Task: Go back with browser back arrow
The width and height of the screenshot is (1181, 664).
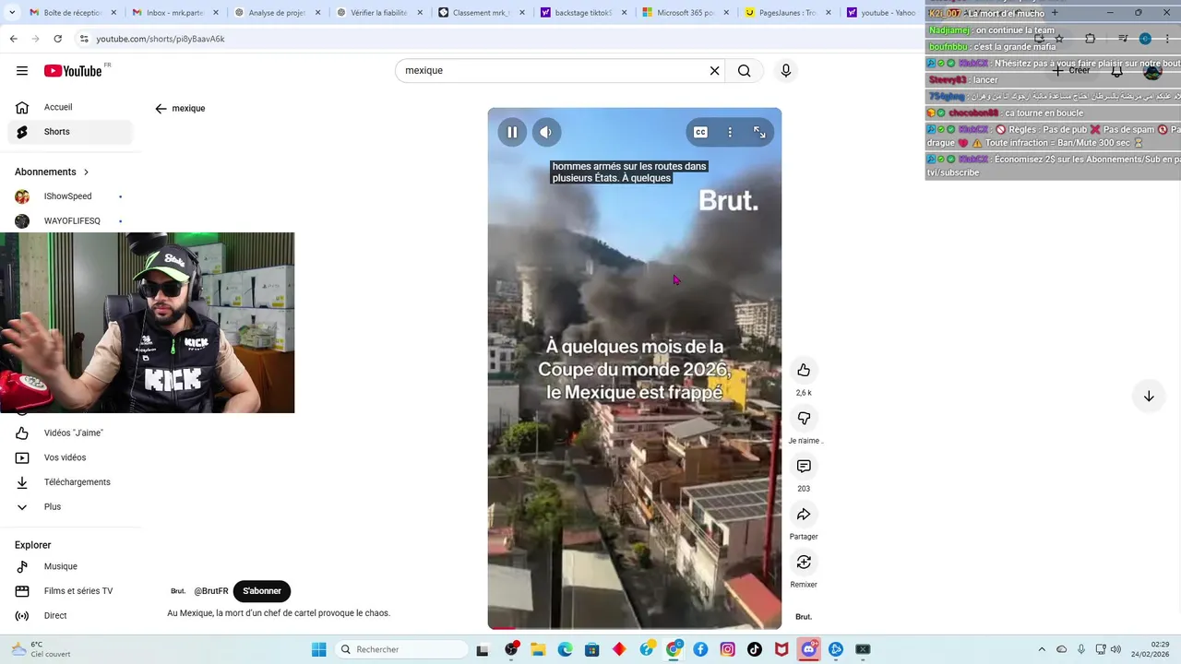Action: (13, 39)
